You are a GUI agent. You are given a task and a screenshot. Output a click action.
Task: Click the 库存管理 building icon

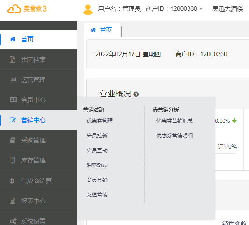(x=13, y=161)
